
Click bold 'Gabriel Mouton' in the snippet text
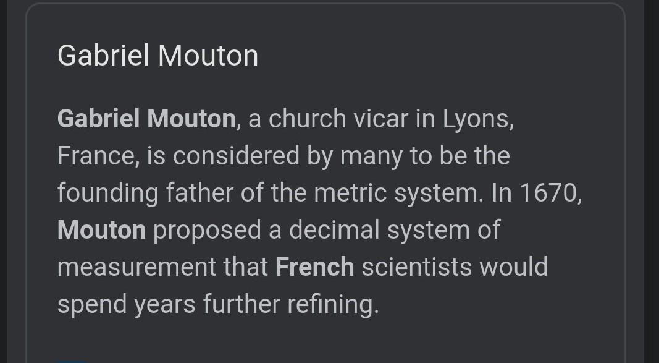[x=146, y=119]
